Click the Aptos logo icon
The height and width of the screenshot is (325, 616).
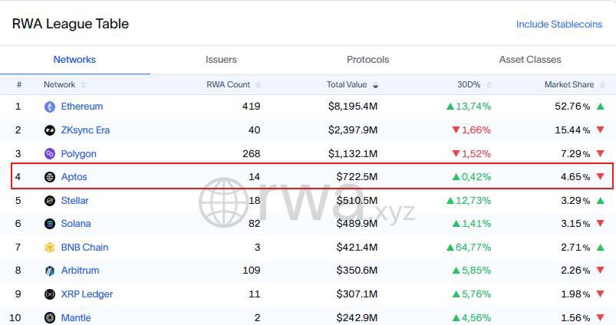(x=50, y=177)
